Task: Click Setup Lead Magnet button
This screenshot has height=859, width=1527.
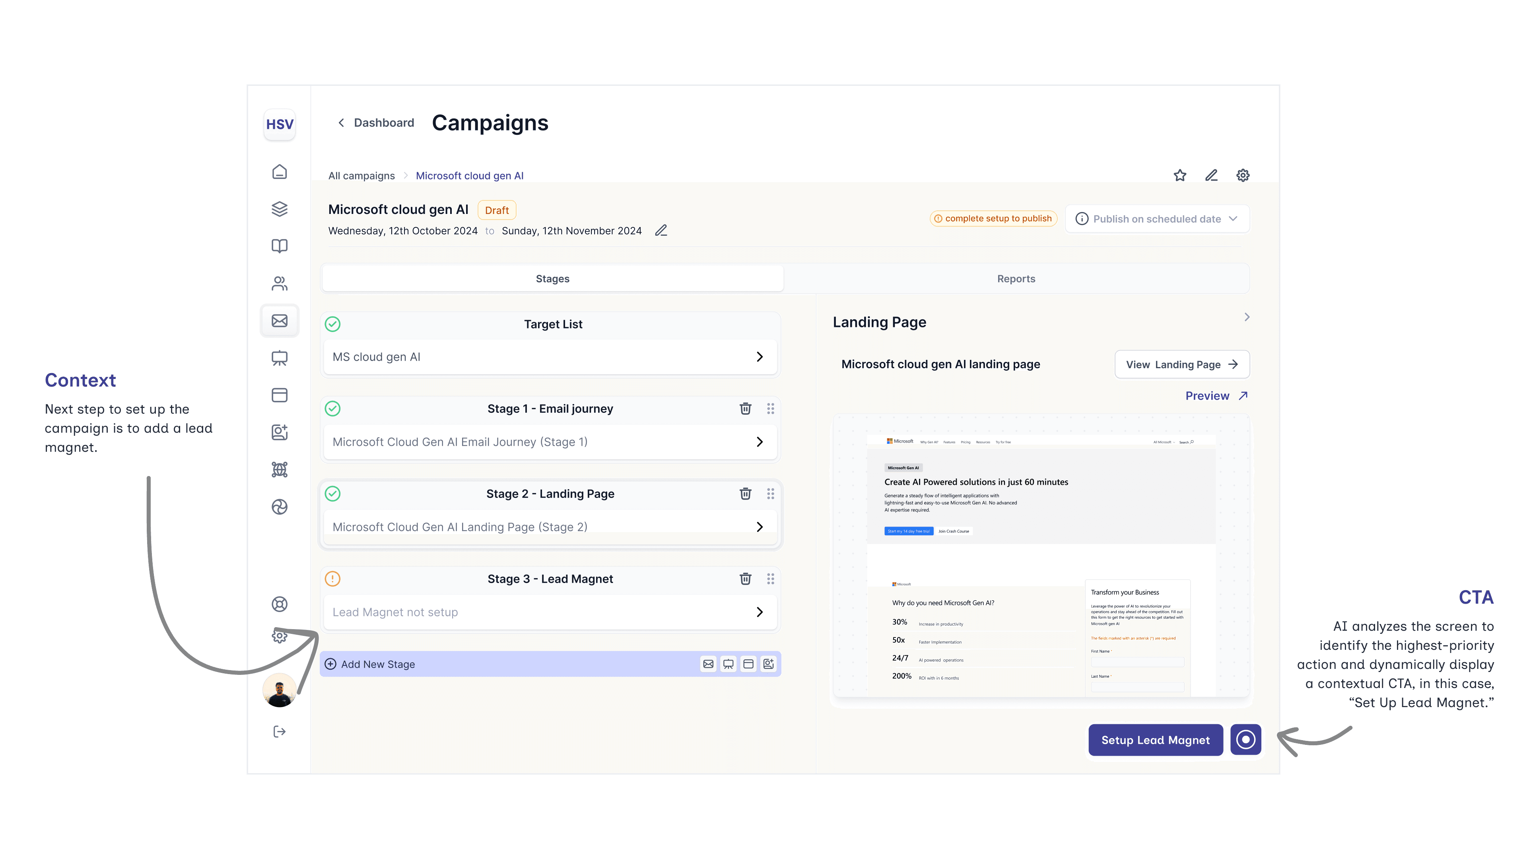Action: coord(1155,740)
